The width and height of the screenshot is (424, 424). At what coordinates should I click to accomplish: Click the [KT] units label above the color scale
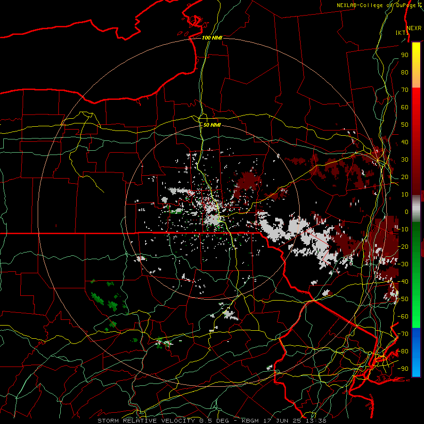click(402, 33)
